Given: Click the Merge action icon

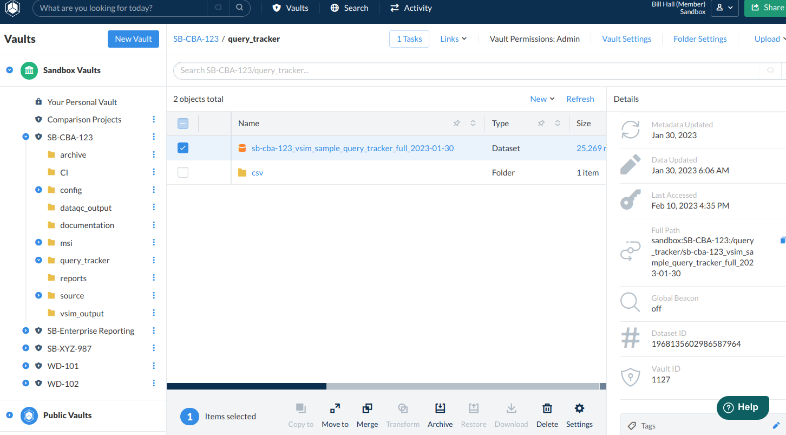Looking at the screenshot, I should tap(367, 408).
